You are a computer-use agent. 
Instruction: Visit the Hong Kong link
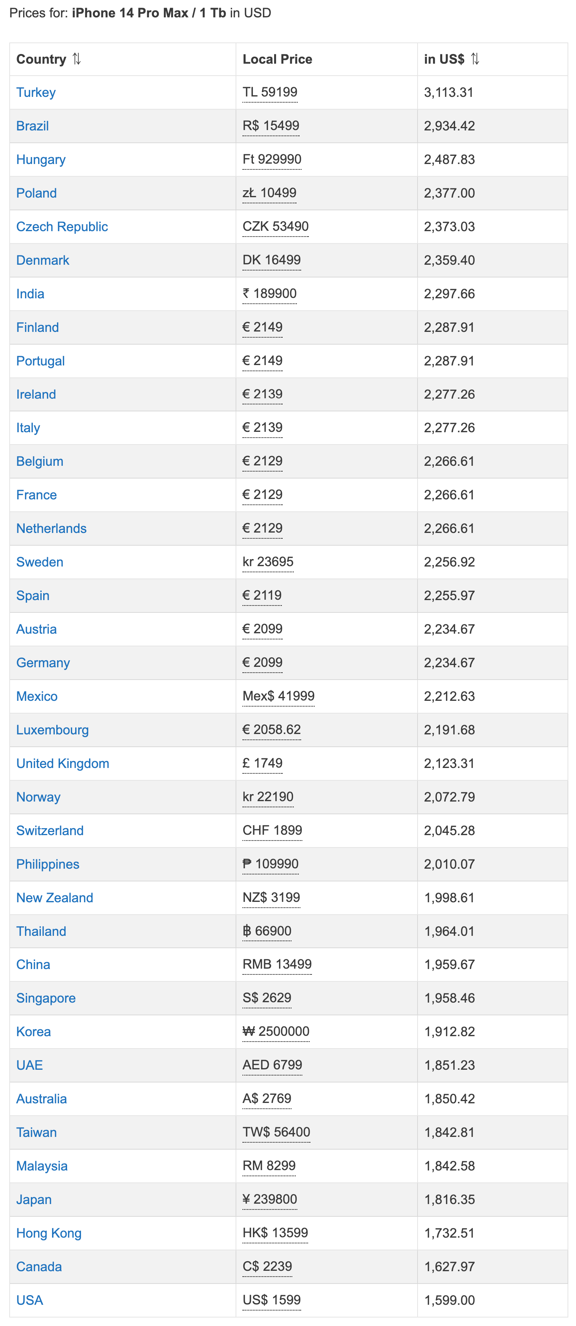pos(49,1233)
